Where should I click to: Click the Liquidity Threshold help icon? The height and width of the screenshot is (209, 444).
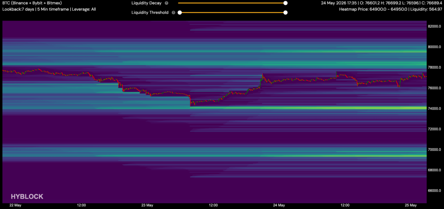coord(173,12)
